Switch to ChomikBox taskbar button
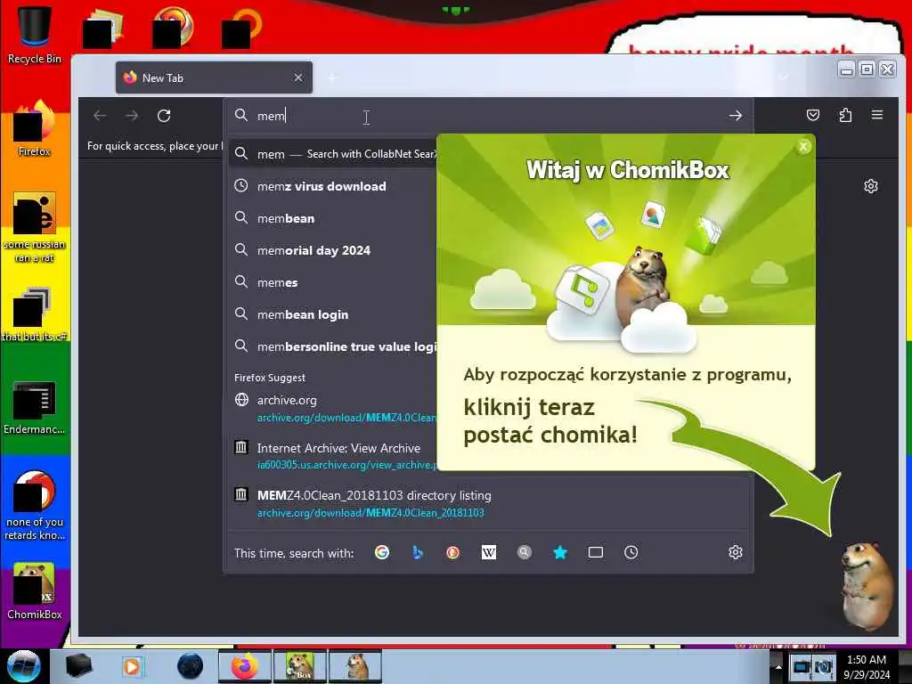The image size is (912, 684). pos(300,666)
